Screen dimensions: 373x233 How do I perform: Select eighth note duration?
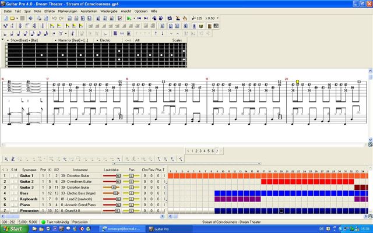26,34
